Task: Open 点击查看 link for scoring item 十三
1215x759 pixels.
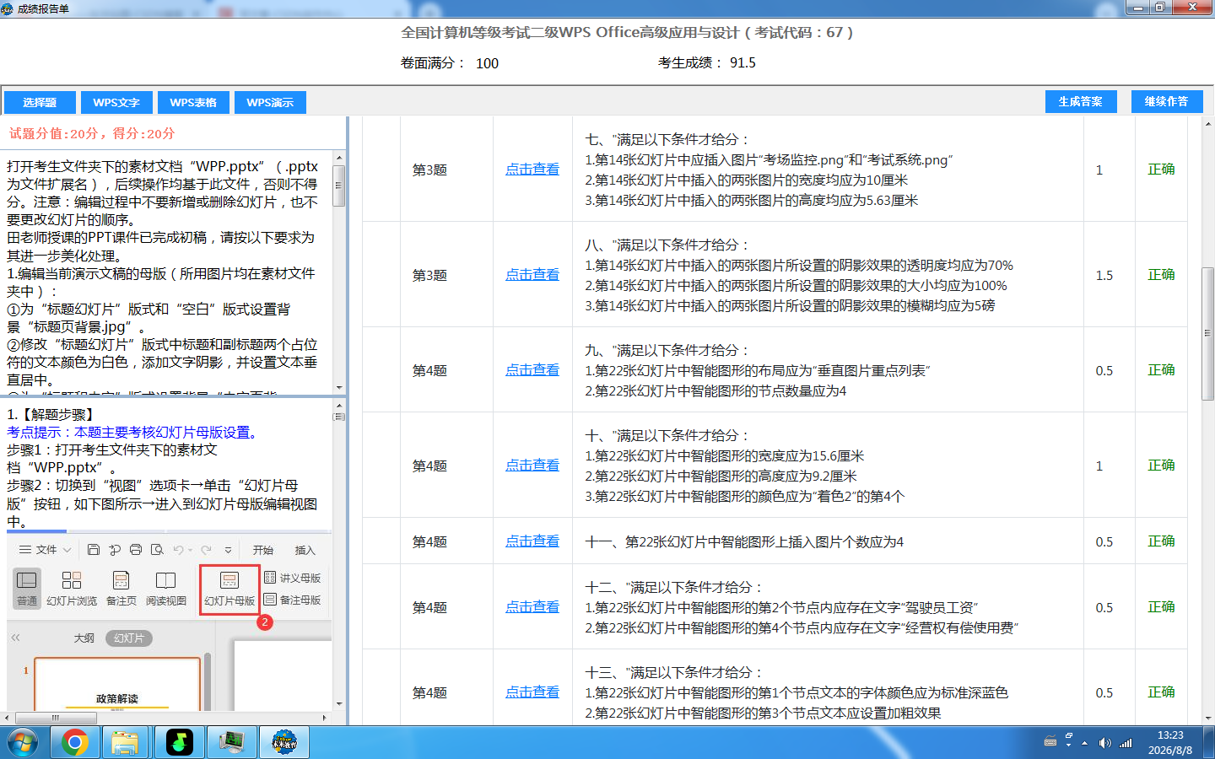Action: pyautogui.click(x=532, y=692)
